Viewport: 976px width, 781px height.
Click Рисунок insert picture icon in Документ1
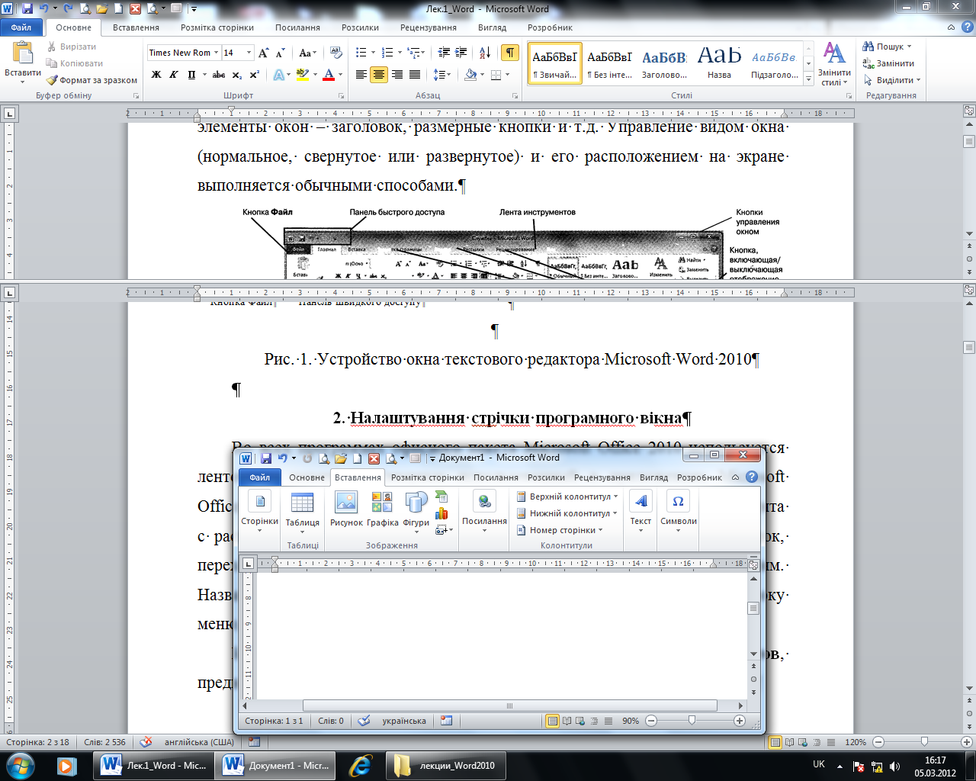(x=346, y=509)
